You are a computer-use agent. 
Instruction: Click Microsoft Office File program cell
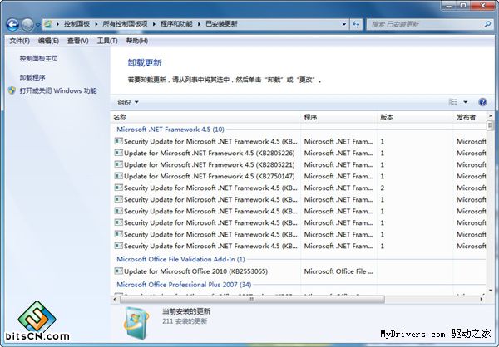tap(338, 271)
